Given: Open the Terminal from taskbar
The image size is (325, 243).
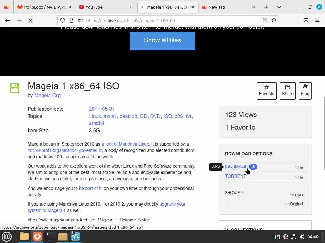Looking at the screenshot, I should tap(50, 237).
